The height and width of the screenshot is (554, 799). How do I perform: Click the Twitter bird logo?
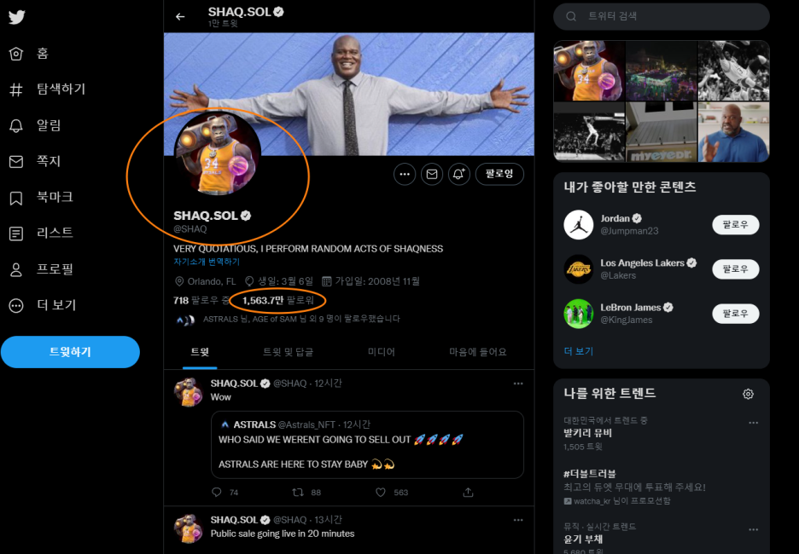[17, 17]
